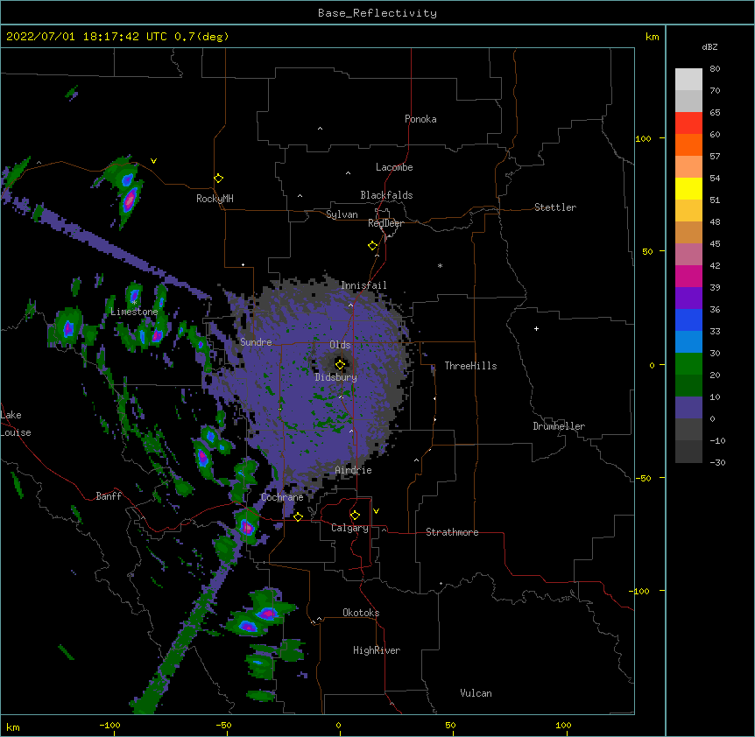Click the Banff label
The image size is (755, 737).
point(109,496)
